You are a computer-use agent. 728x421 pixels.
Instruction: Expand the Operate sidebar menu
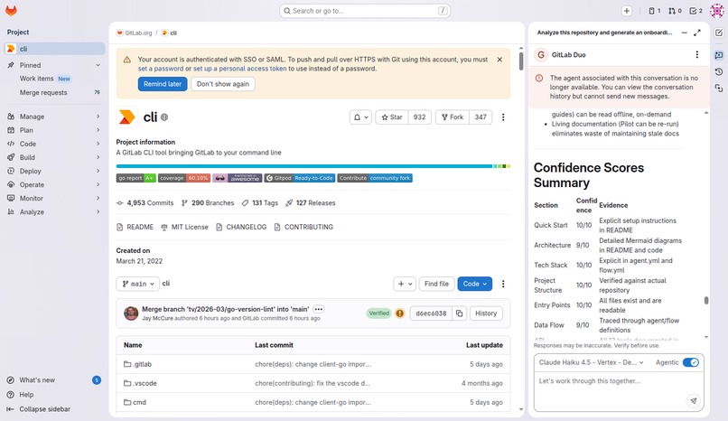pyautogui.click(x=54, y=184)
